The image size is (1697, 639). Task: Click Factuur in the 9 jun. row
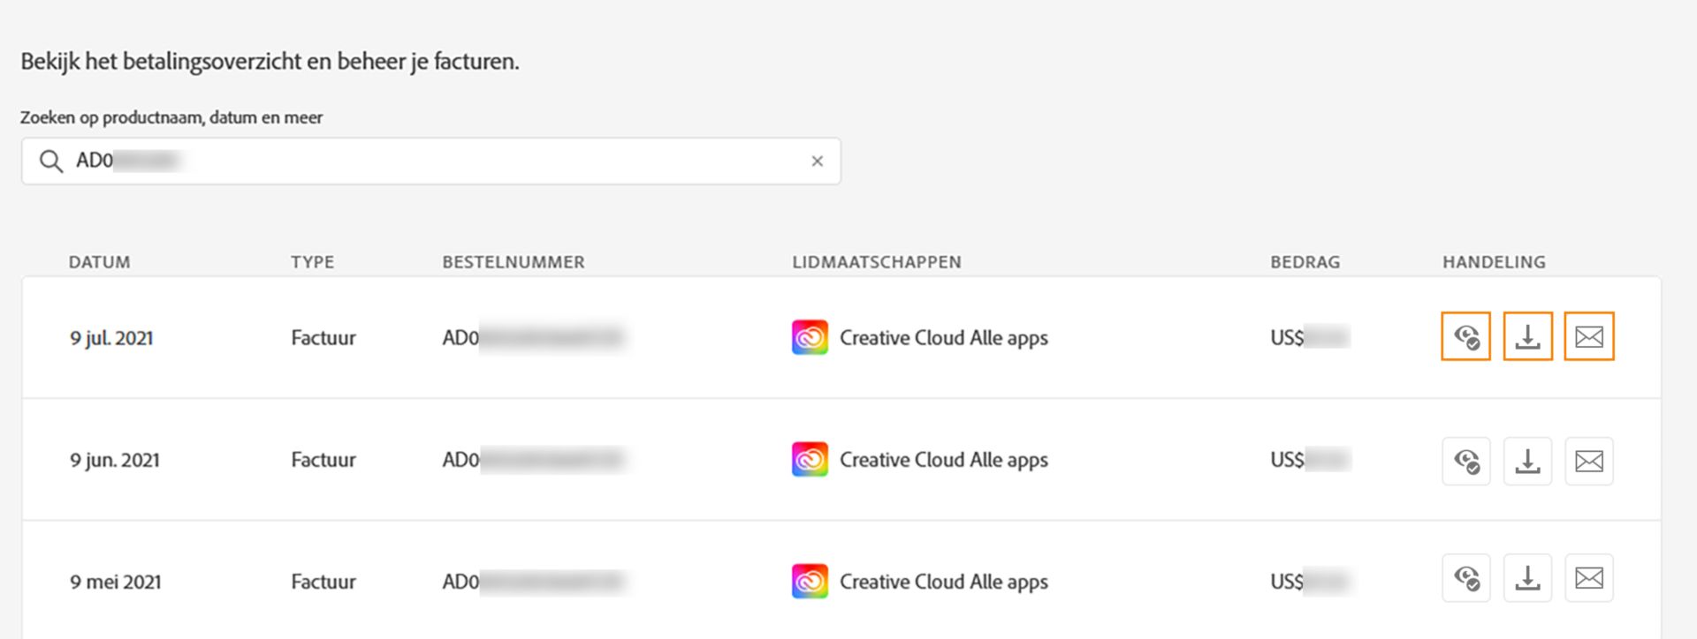point(323,460)
